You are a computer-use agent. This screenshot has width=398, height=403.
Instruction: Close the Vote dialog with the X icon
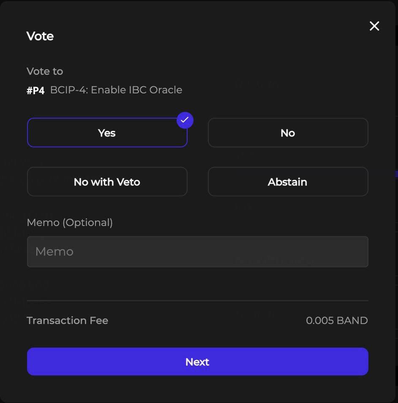[374, 26]
